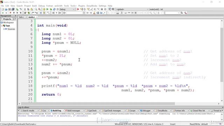Click the red options wrench icon

click(x=185, y=13)
